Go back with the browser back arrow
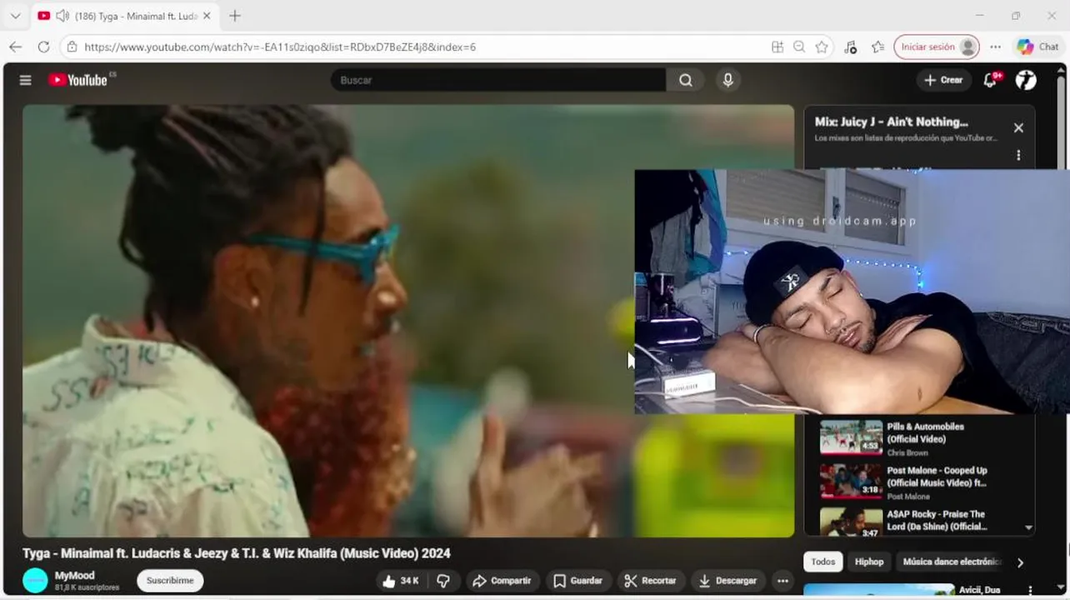The image size is (1070, 600). click(x=15, y=47)
